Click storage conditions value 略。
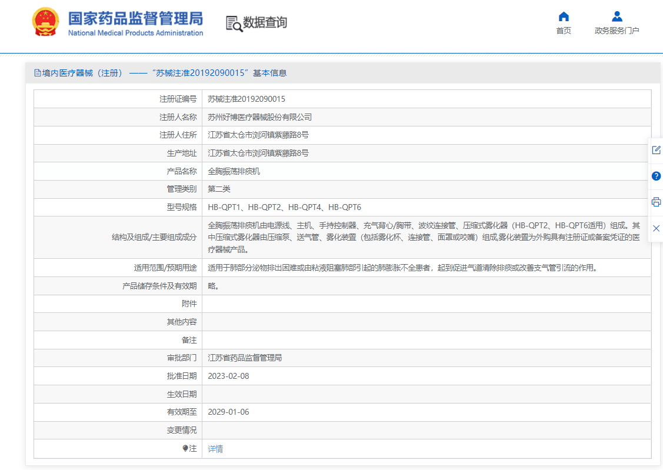The width and height of the screenshot is (663, 470). click(213, 286)
